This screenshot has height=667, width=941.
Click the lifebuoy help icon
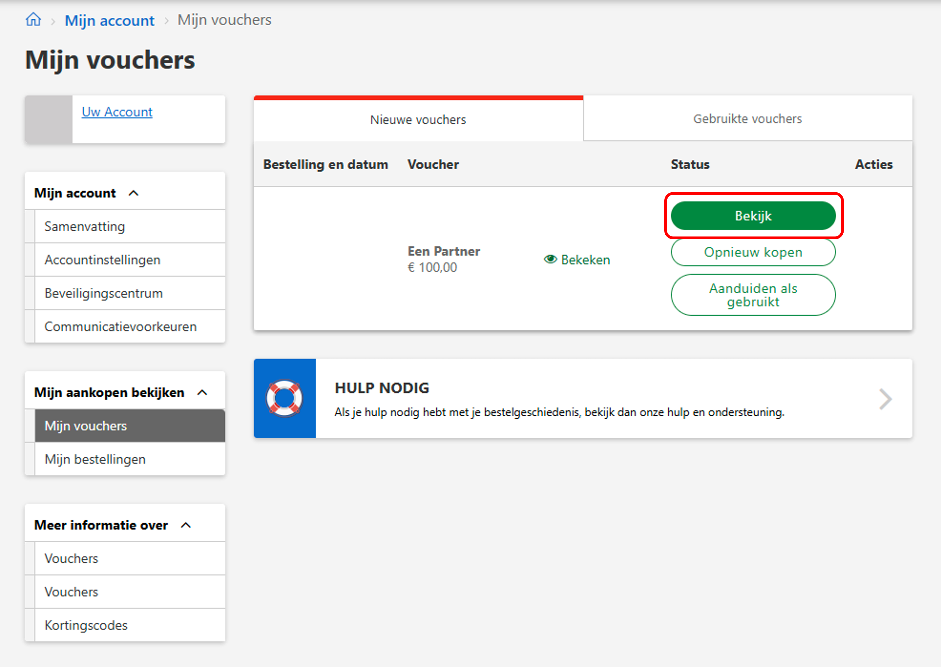[x=284, y=398]
